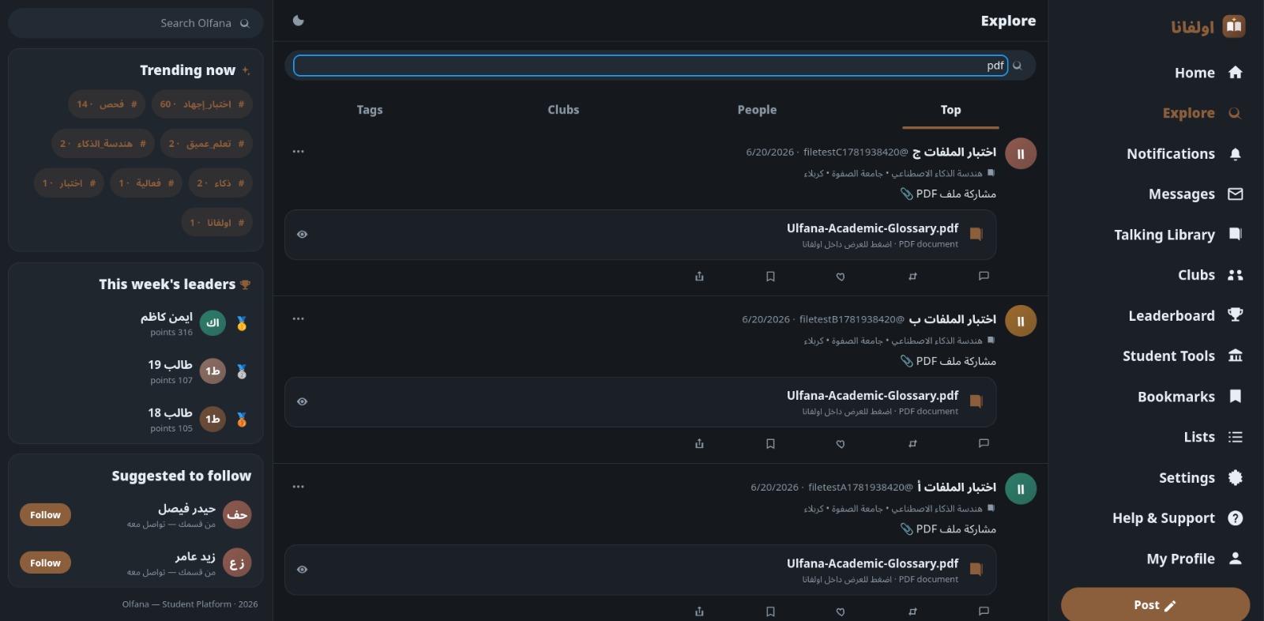
Task: Bookmark the filetestC post
Action: (x=770, y=277)
